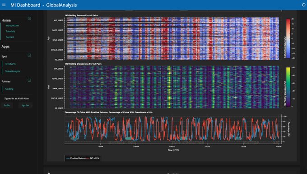Open the Introduction page

point(12,25)
